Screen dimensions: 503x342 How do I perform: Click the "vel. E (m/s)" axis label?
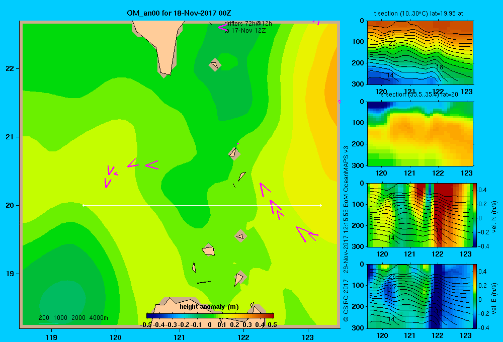494,298
